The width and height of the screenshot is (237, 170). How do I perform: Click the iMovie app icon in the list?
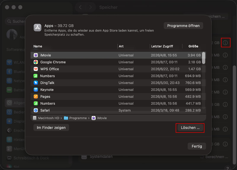pyautogui.click(x=36, y=55)
